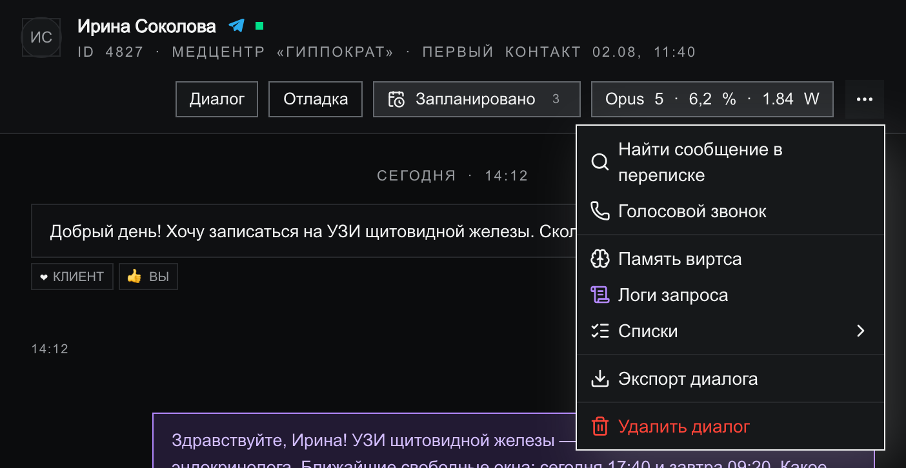This screenshot has height=468, width=906.
Task: Click the red trash icon
Action: pos(600,427)
